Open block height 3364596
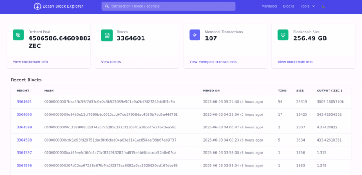The height and width of the screenshot is (175, 362). pos(24,166)
